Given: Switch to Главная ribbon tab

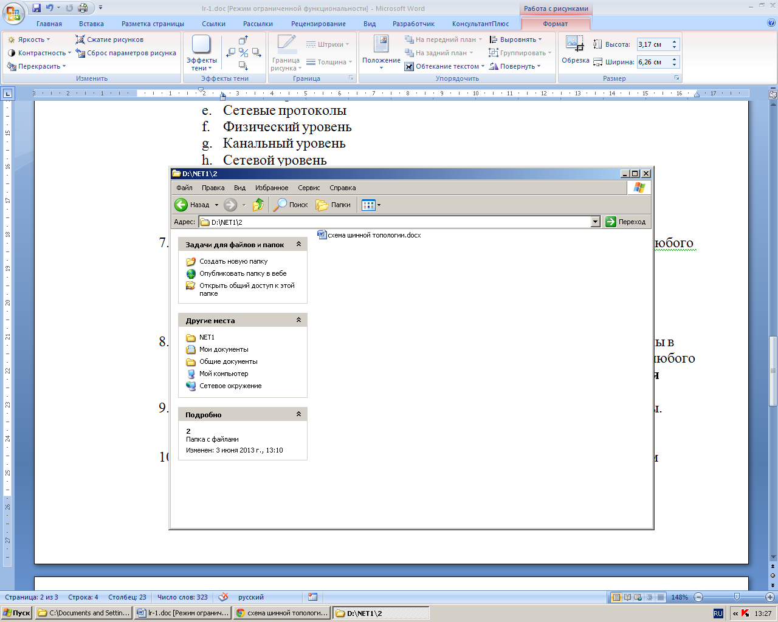Looking at the screenshot, I should (x=49, y=24).
